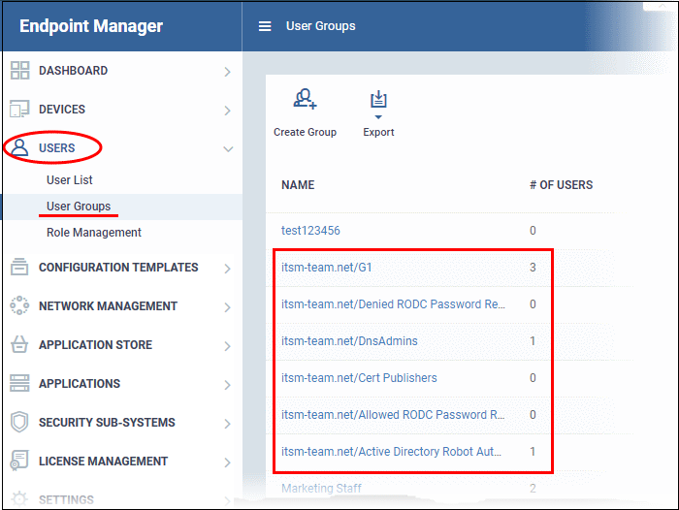Click the Export label
The width and height of the screenshot is (679, 510).
(378, 132)
